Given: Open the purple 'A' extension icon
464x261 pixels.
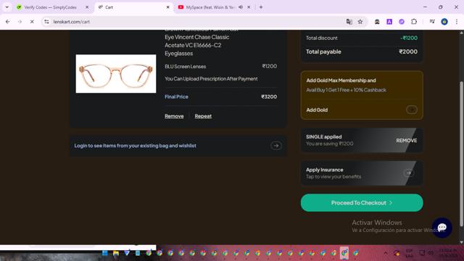Looking at the screenshot, I should (389, 22).
